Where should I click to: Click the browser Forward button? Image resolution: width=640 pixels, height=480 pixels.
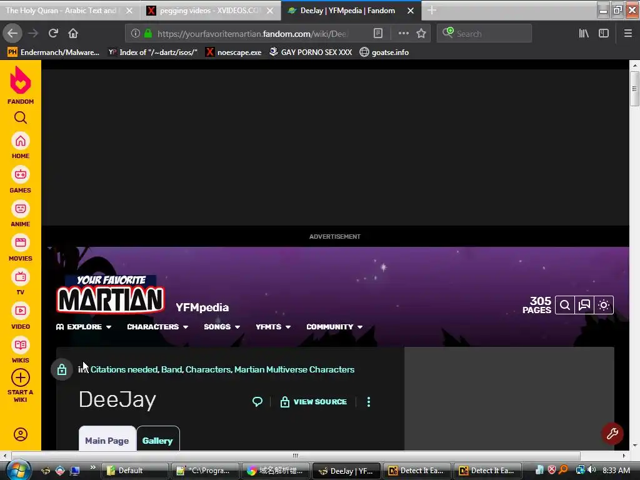[33, 33]
